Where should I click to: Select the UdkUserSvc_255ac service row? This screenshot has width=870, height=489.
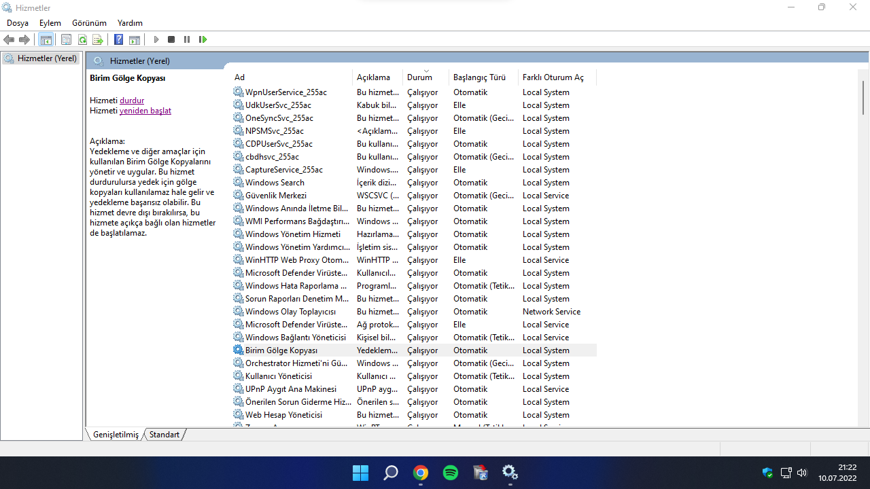(x=414, y=105)
